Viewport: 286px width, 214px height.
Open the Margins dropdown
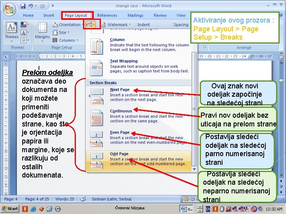[43, 32]
